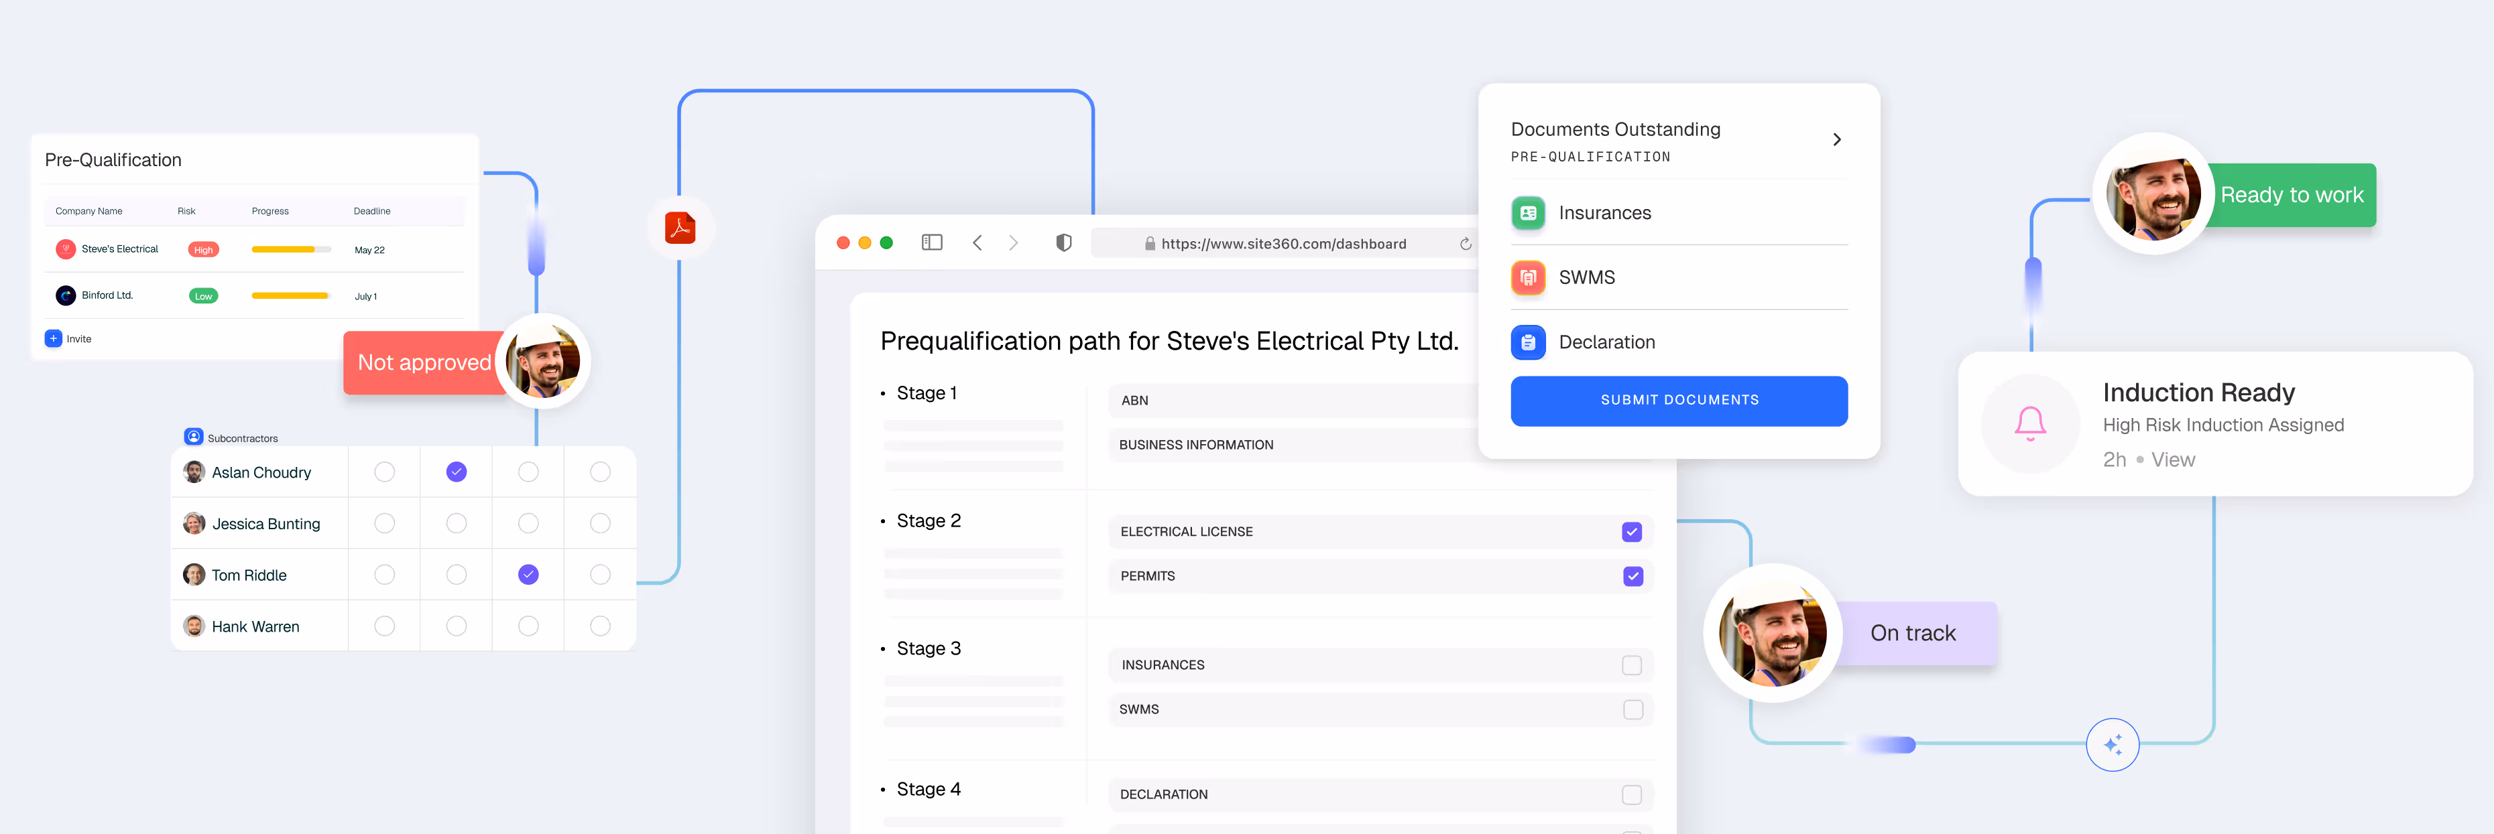Viewport: 2494px width, 834px height.
Task: Click the browser forward arrow
Action: coord(1014,243)
